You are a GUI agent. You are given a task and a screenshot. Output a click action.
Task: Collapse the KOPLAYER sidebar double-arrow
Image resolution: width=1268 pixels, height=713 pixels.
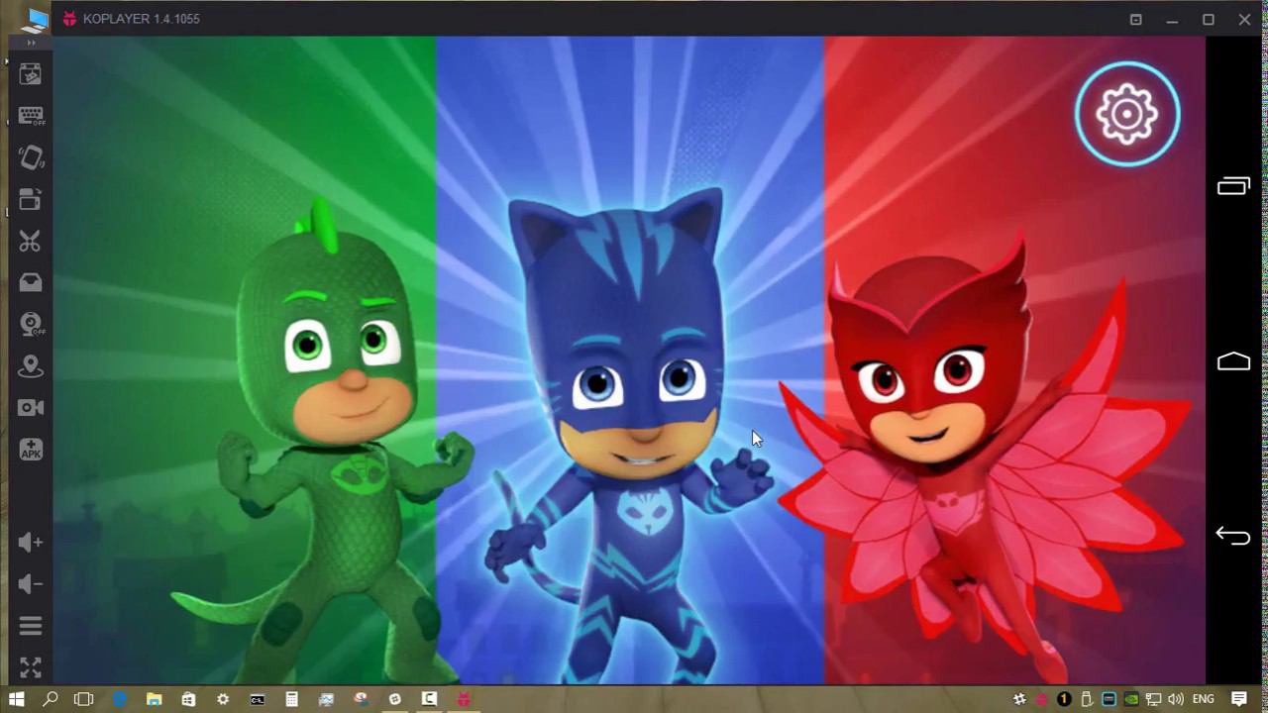tap(31, 43)
